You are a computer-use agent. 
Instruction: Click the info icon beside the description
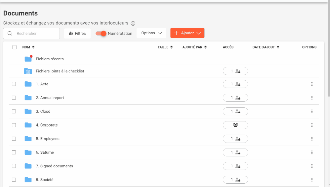pos(133,23)
